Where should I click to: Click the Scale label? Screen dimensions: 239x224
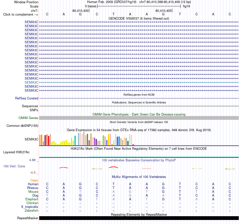pyautogui.click(x=34, y=6)
